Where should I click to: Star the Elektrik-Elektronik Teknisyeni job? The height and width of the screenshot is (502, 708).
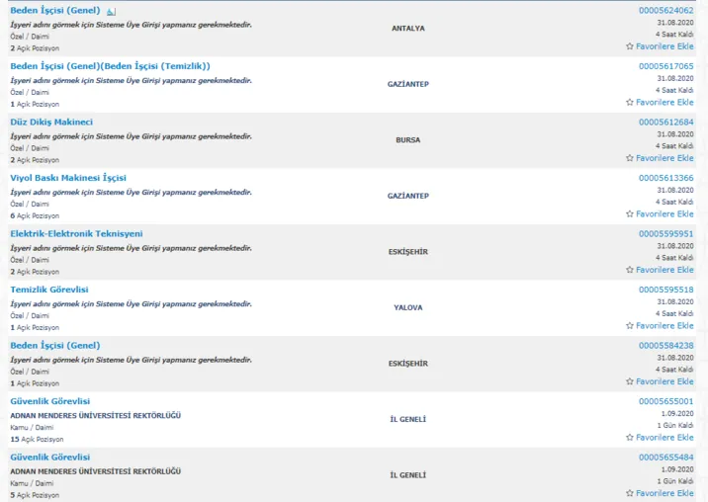point(630,270)
